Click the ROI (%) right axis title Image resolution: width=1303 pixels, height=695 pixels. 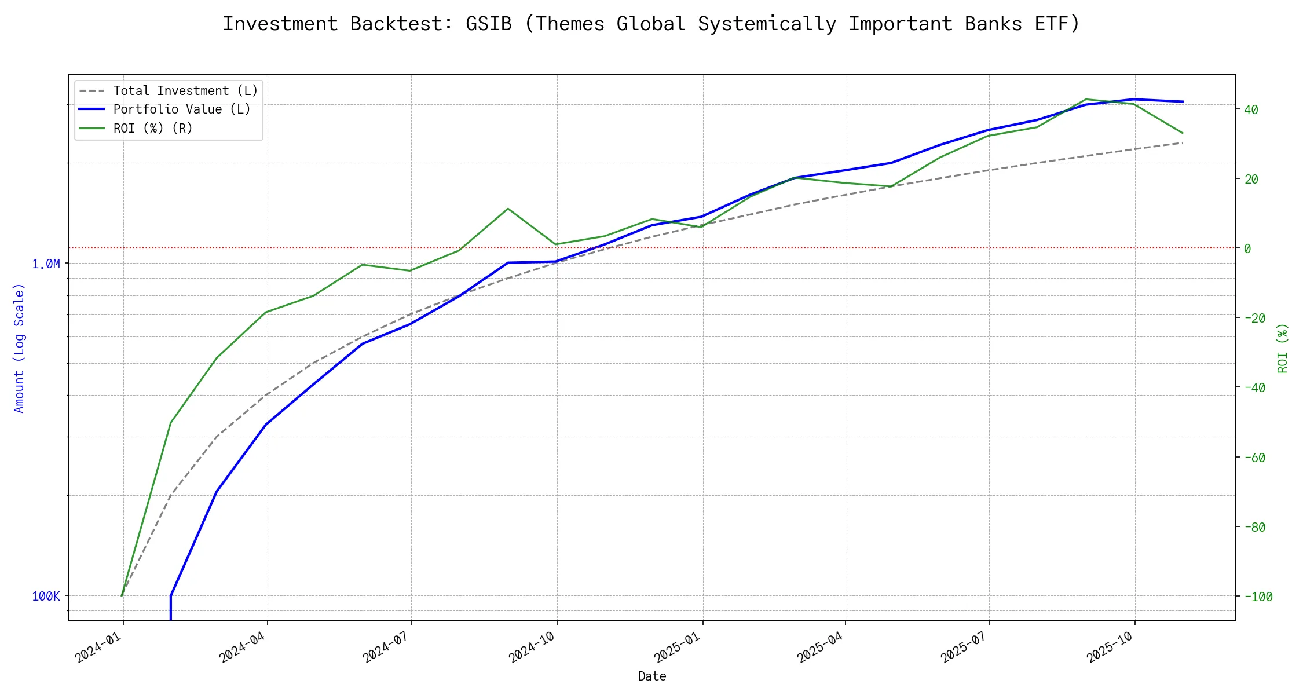[x=1282, y=348]
